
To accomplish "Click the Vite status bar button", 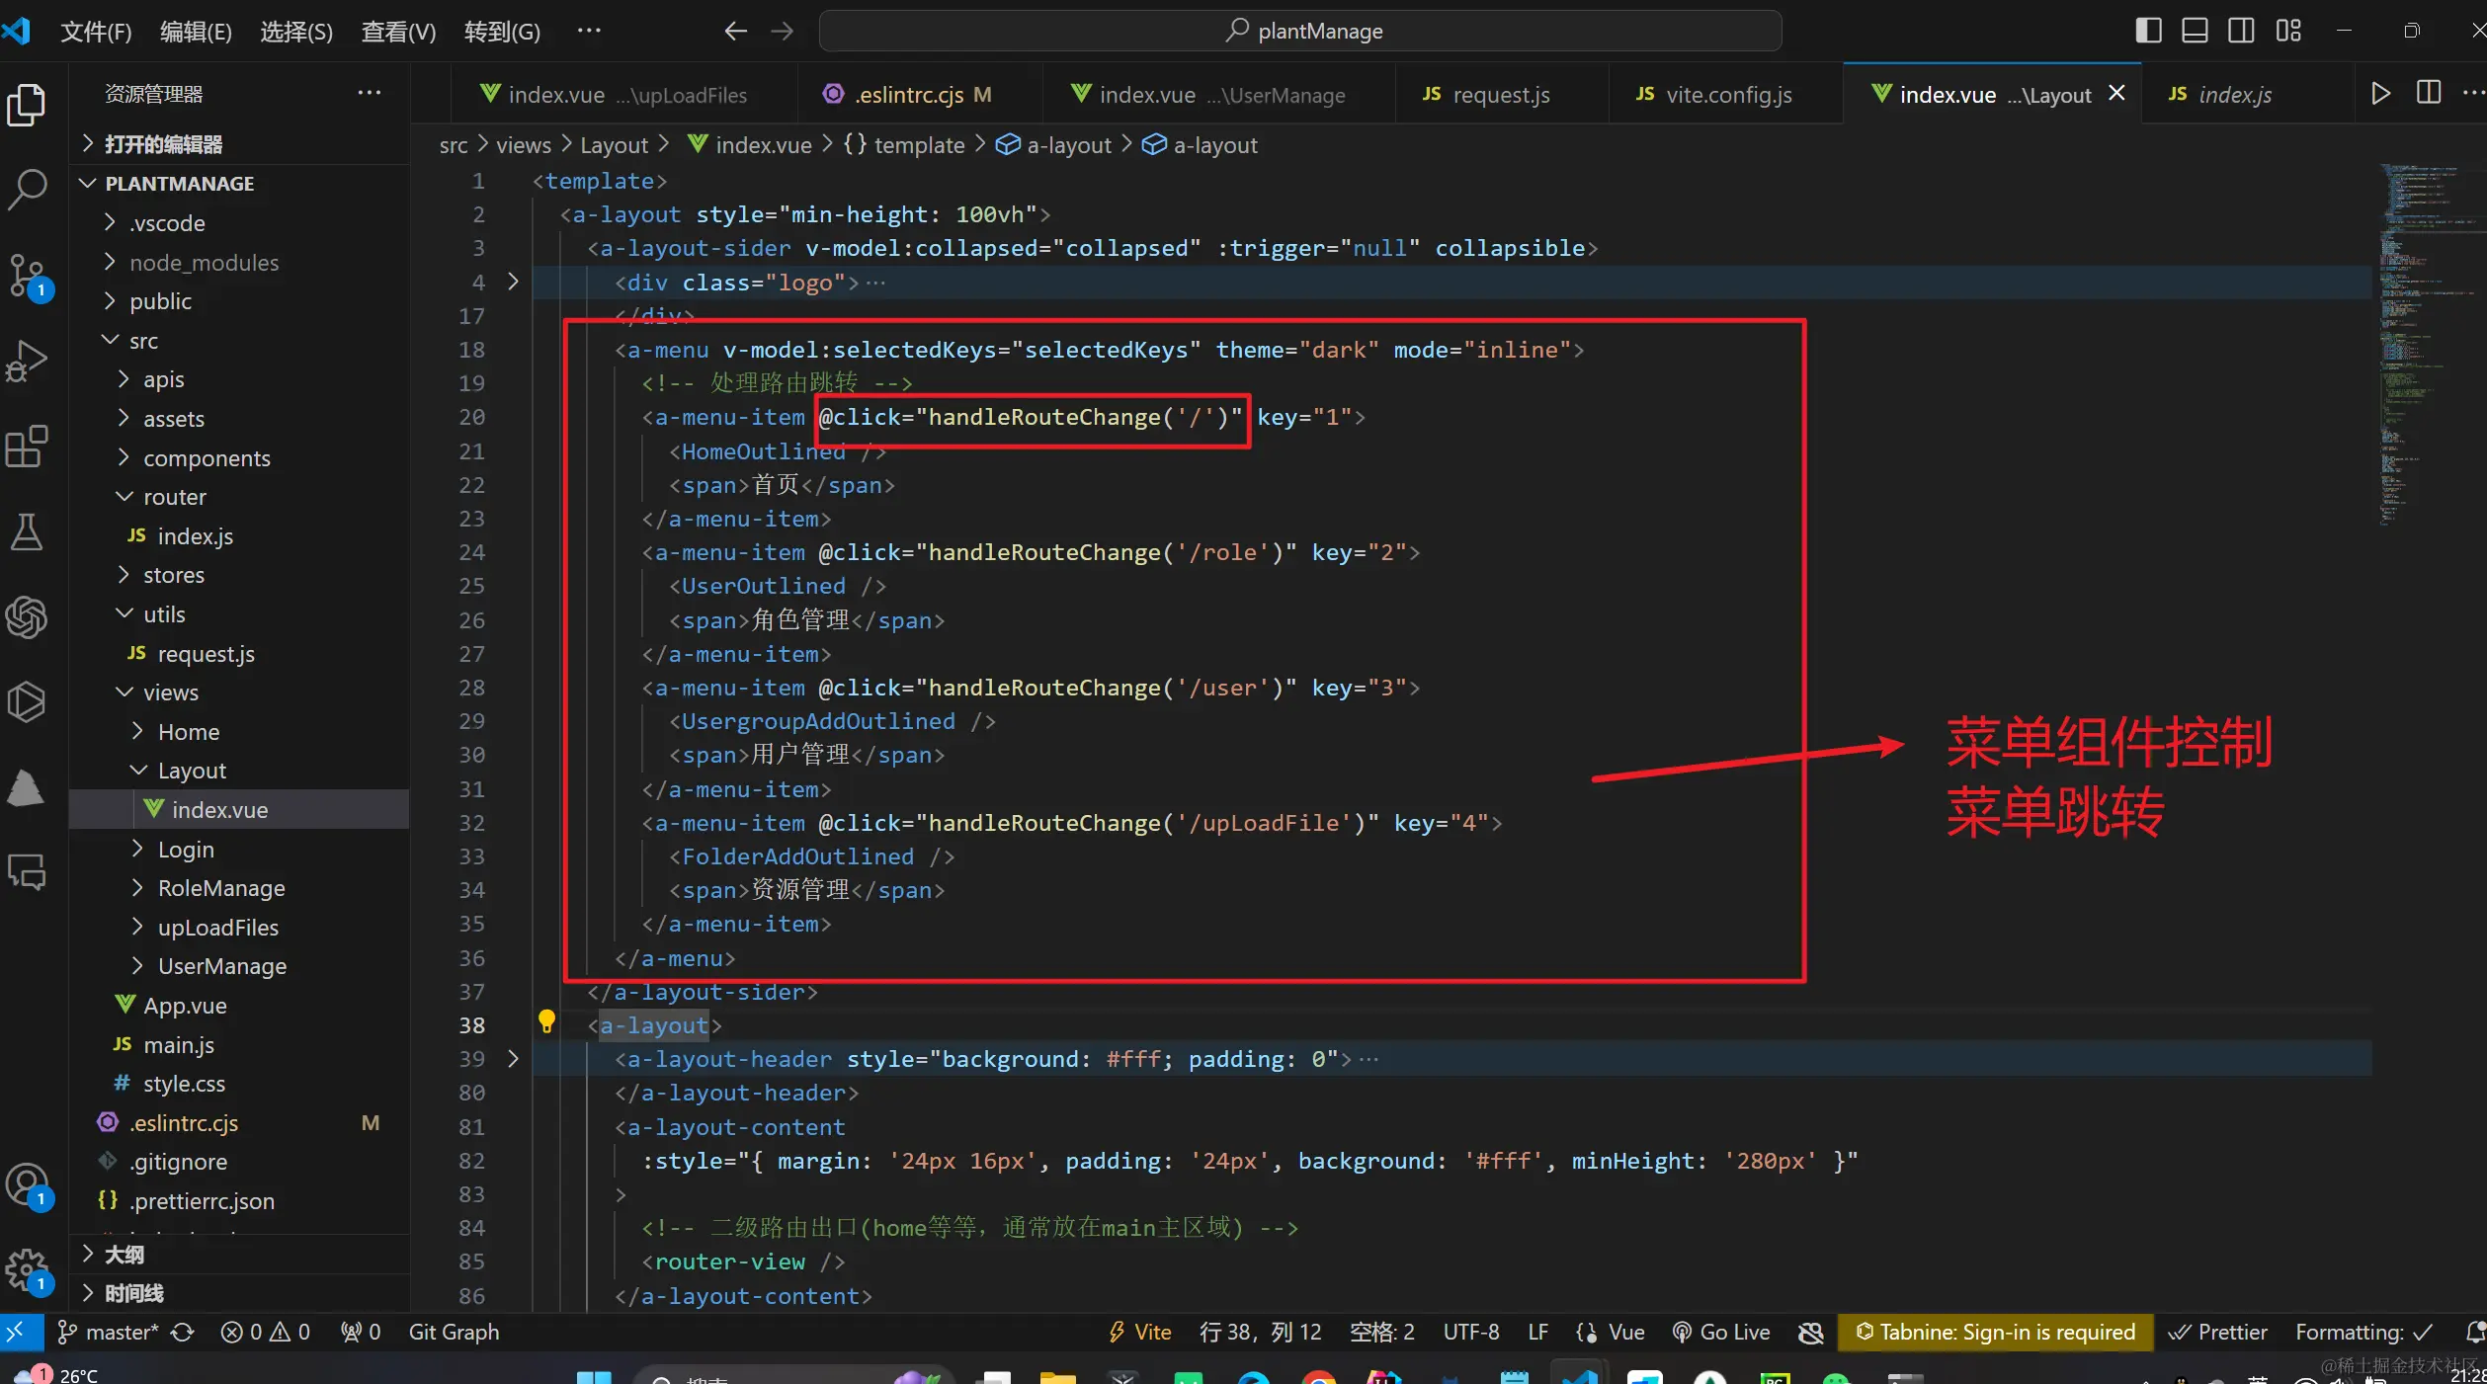I will tap(1139, 1332).
